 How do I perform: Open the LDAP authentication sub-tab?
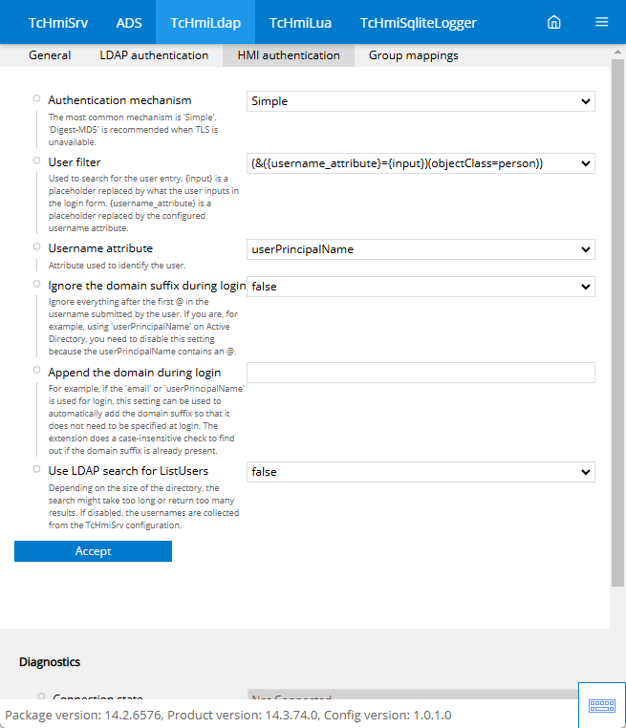tap(154, 55)
